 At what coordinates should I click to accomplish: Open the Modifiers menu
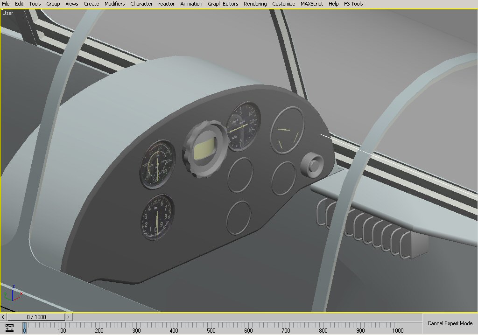coord(114,4)
